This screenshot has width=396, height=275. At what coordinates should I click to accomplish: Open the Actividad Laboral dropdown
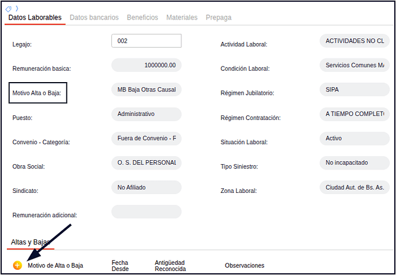click(x=354, y=41)
